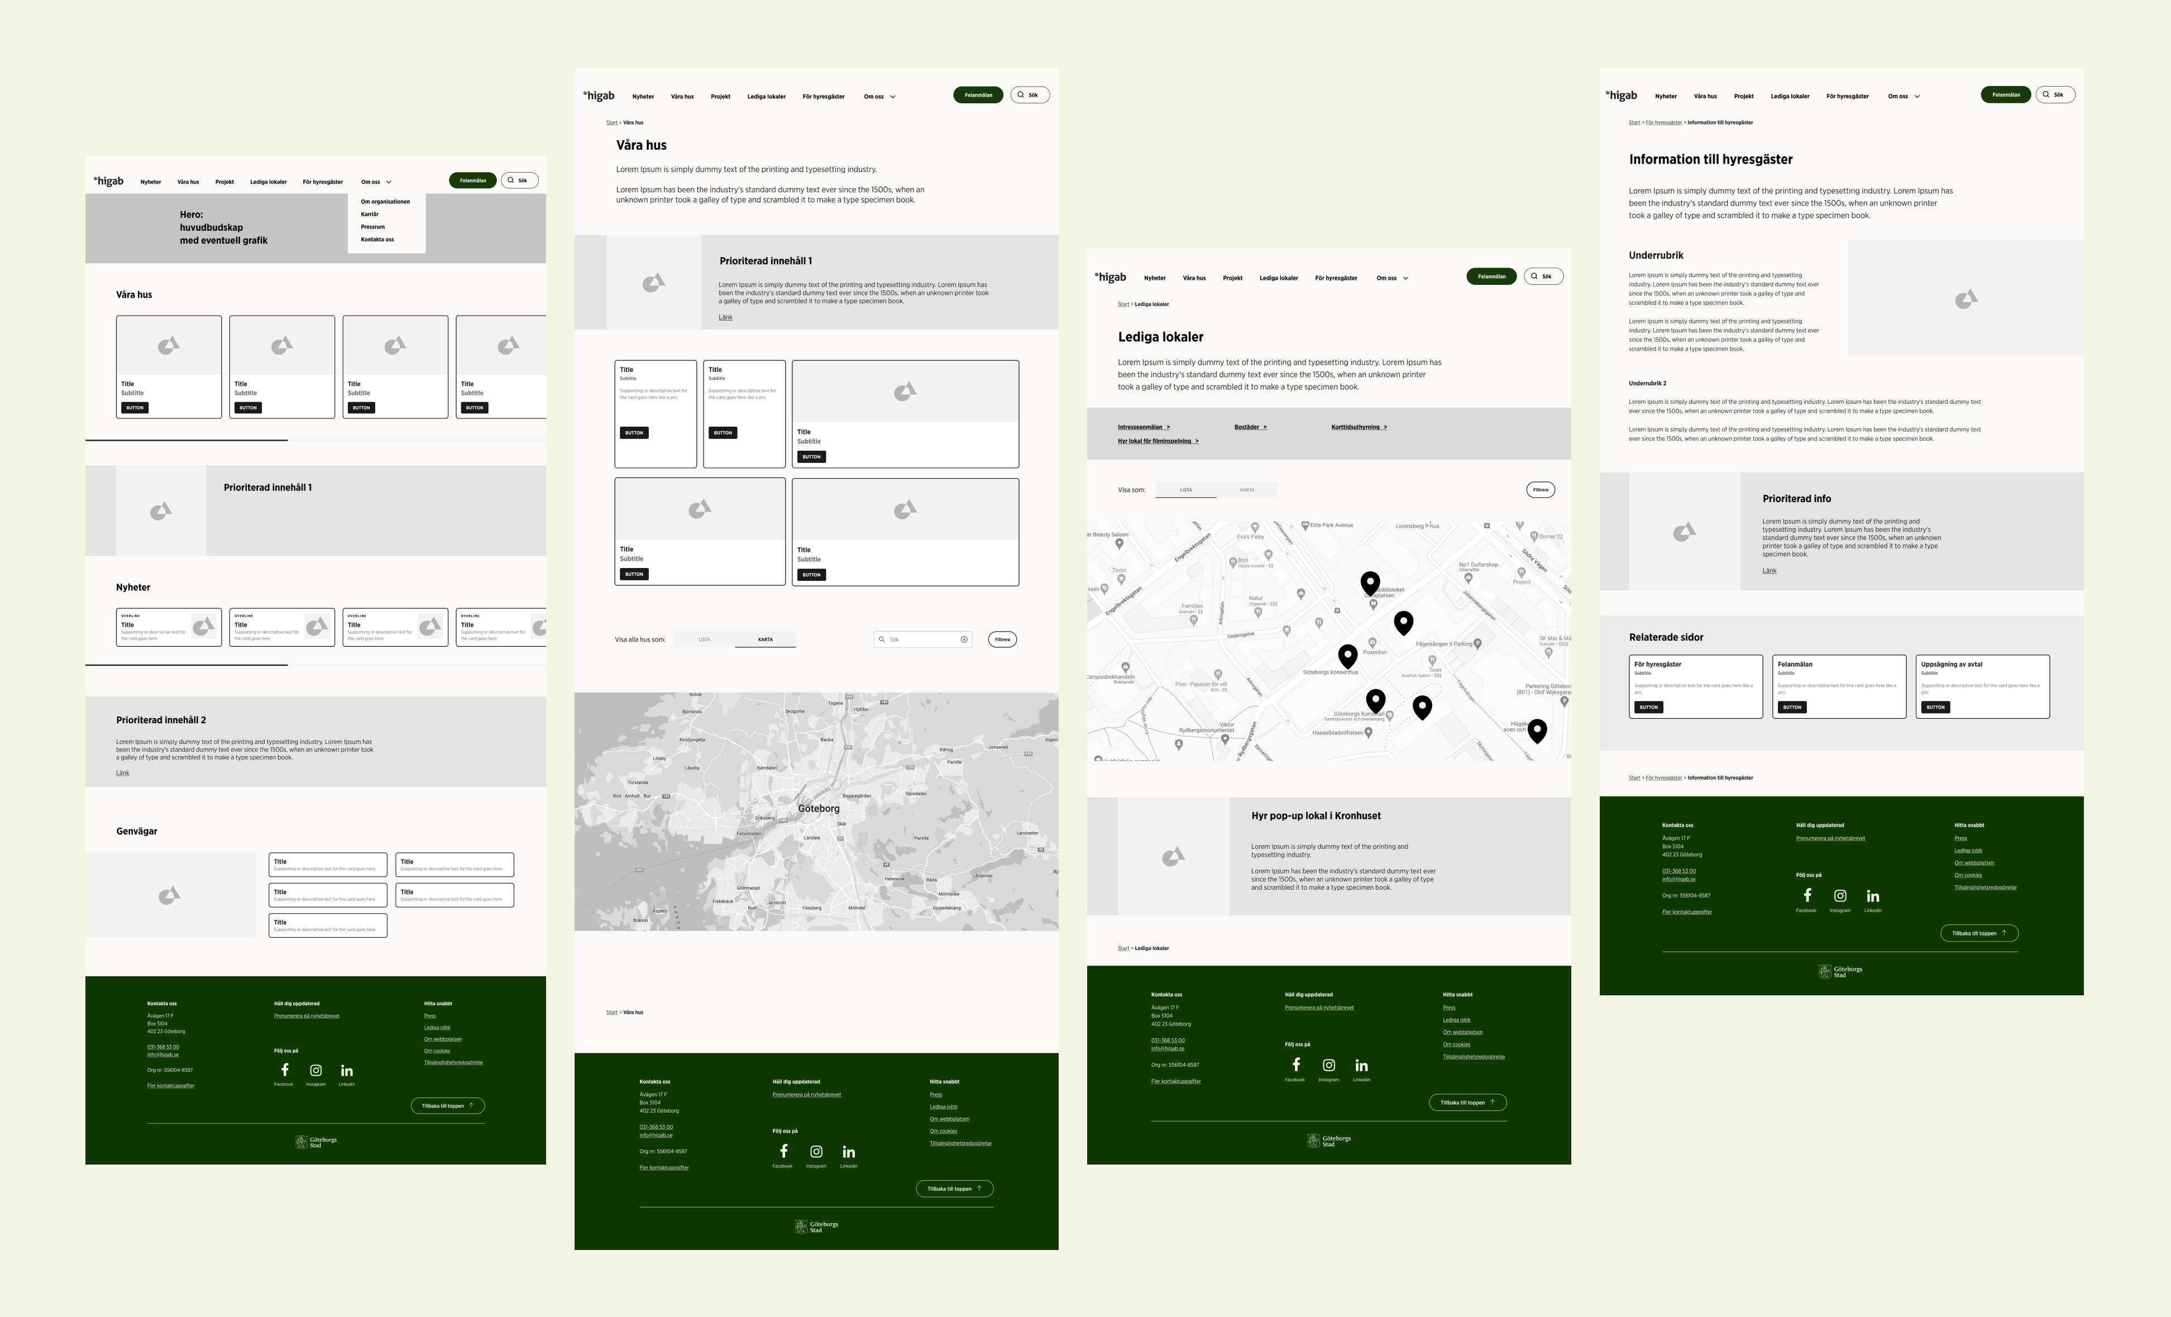Click the Felanmälan button in the header
This screenshot has height=1317, width=2171.
473,180
